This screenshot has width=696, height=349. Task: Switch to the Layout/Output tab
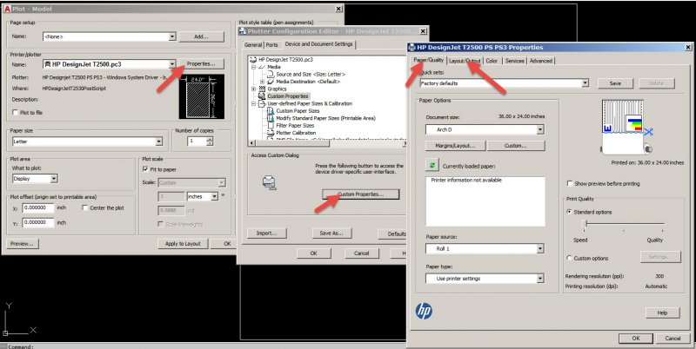[x=465, y=61]
